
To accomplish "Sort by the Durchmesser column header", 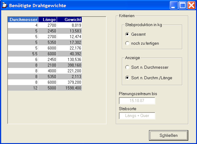I will 23,19.
